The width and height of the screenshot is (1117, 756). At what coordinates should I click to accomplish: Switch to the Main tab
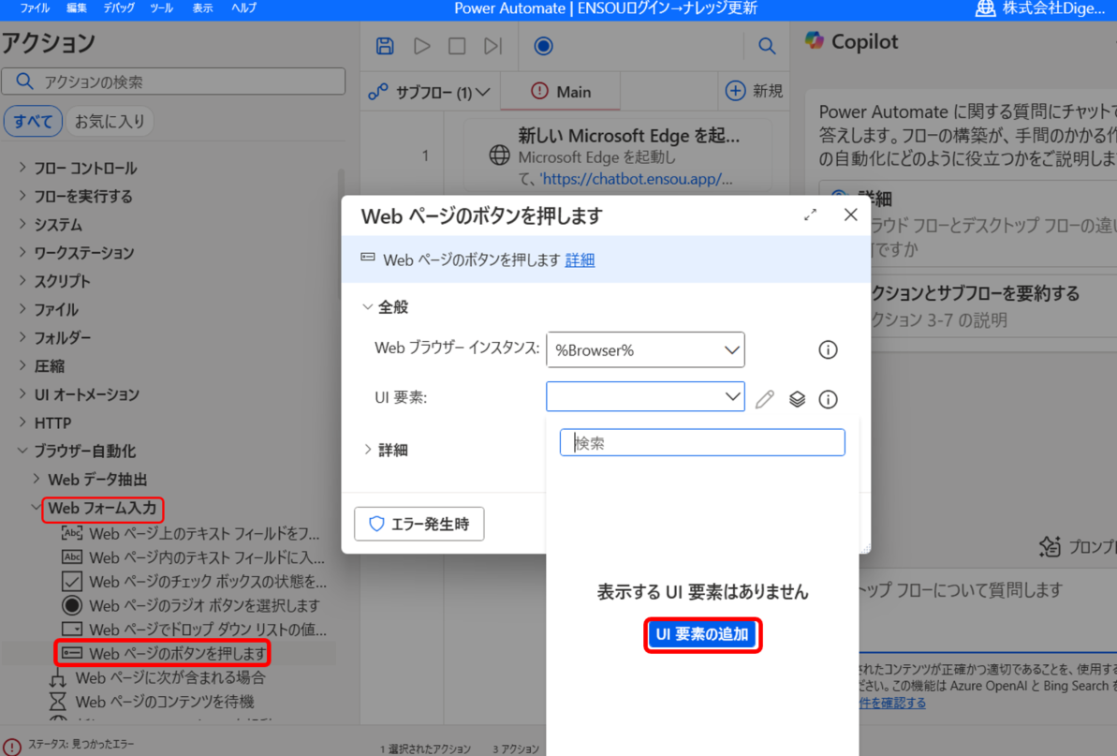tap(561, 92)
